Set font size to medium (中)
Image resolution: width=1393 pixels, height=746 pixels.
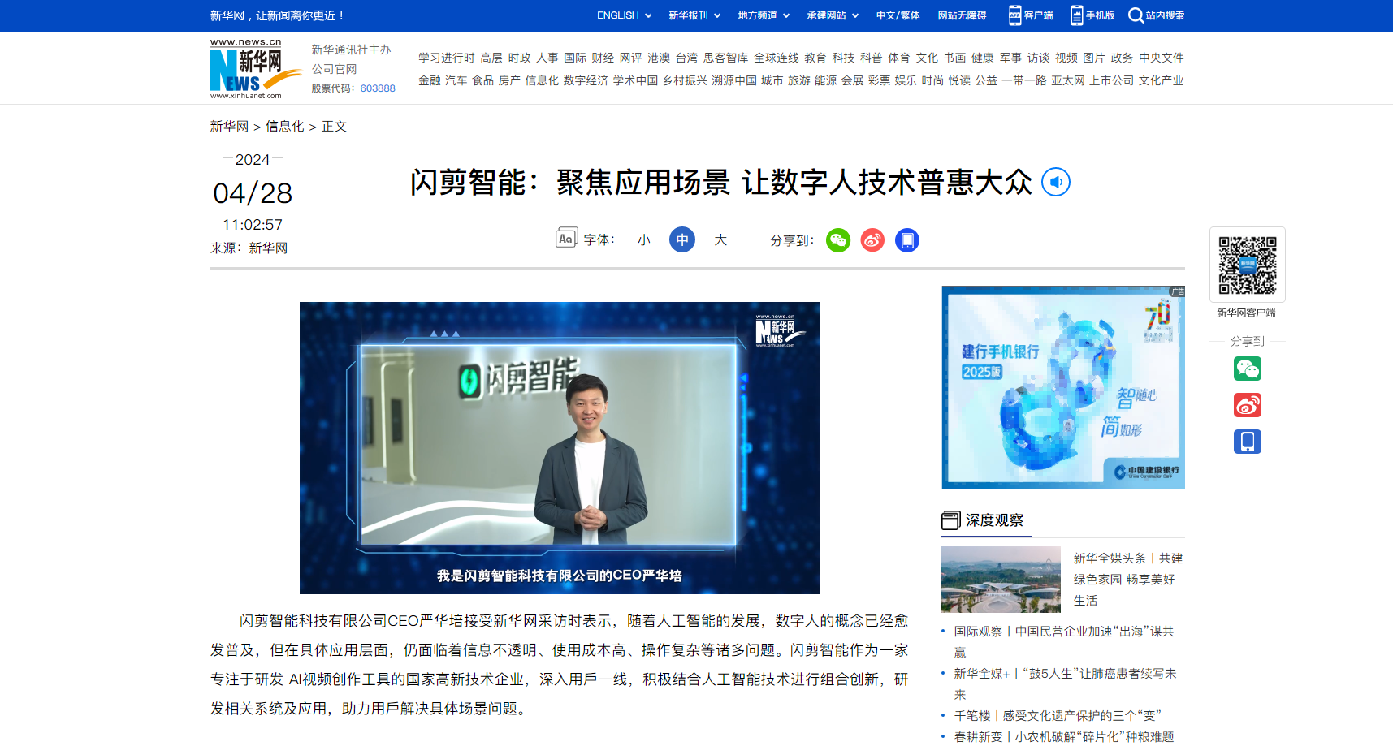(x=682, y=239)
